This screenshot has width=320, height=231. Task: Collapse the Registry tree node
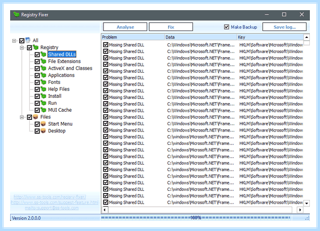(x=22, y=48)
